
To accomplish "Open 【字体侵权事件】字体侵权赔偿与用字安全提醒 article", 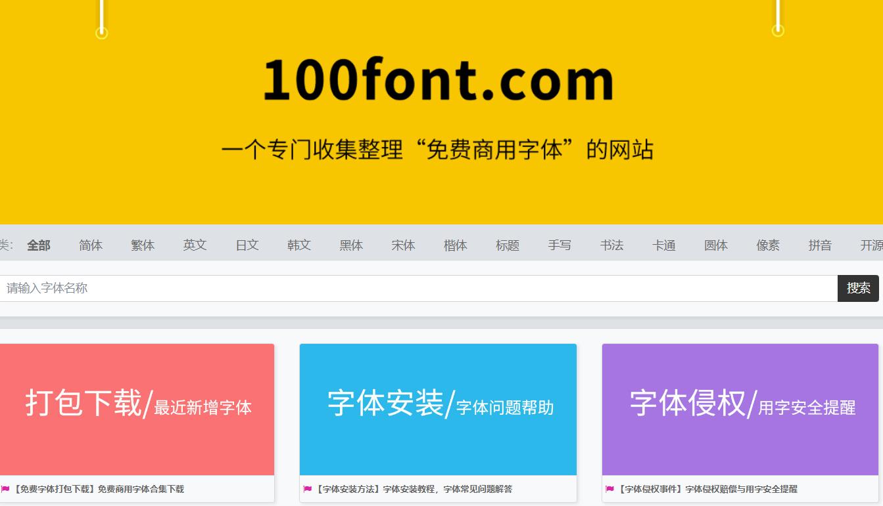I will point(708,489).
